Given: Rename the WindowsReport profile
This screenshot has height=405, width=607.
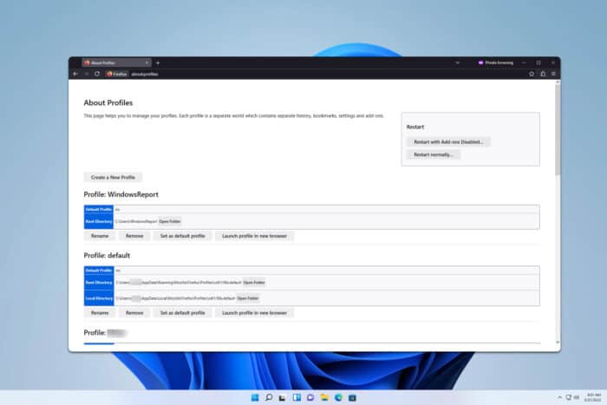Looking at the screenshot, I should pyautogui.click(x=100, y=236).
